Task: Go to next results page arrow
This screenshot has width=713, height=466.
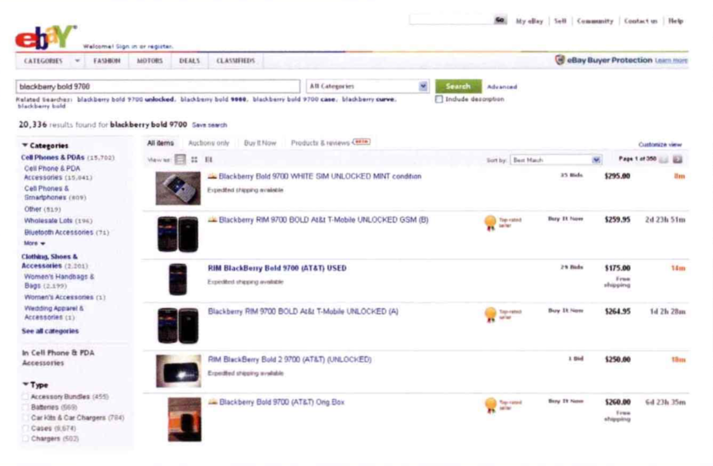Action: [678, 160]
